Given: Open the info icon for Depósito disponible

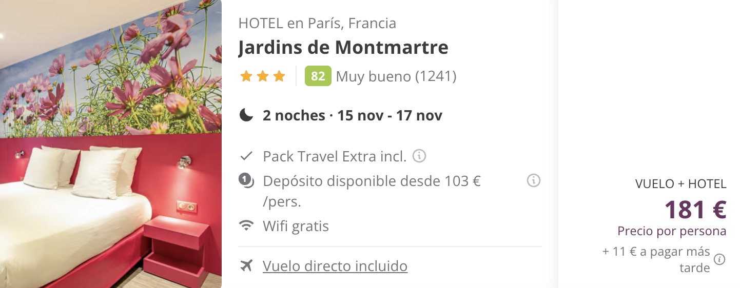Looking at the screenshot, I should [534, 181].
